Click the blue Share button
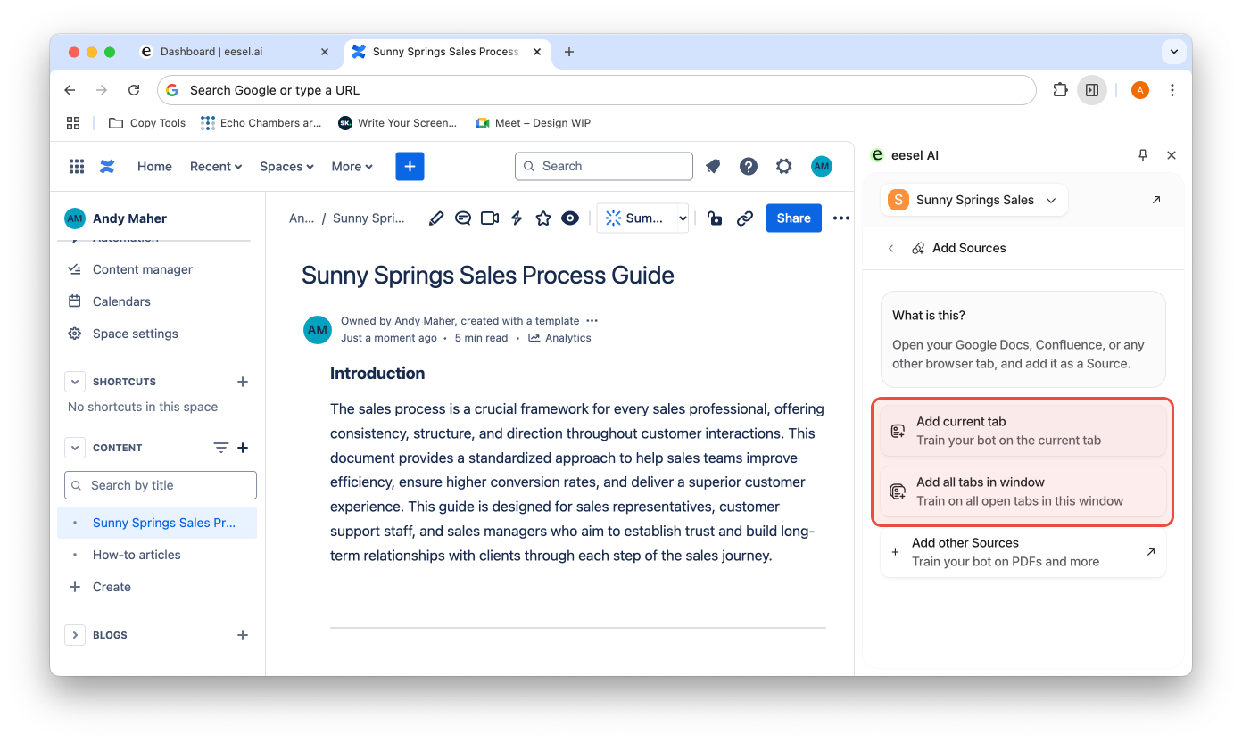Viewport: 1242px width, 742px height. [793, 218]
